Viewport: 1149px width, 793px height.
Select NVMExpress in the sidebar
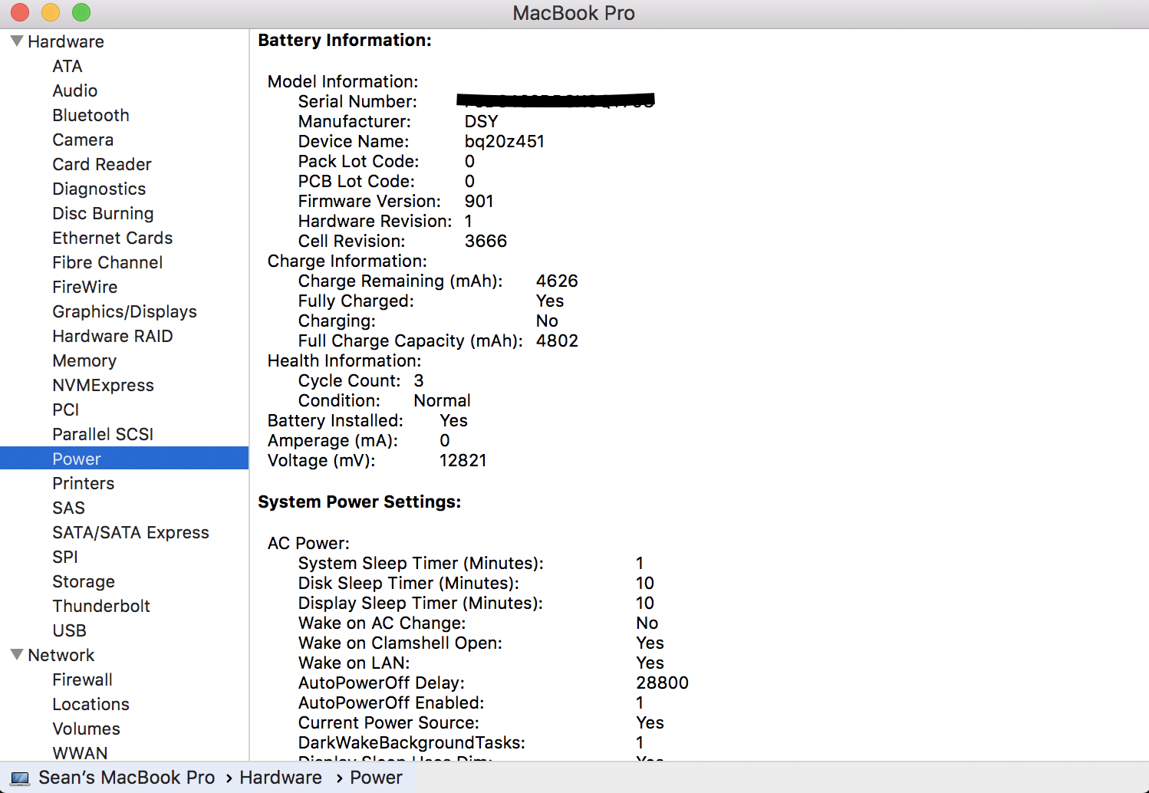[103, 385]
